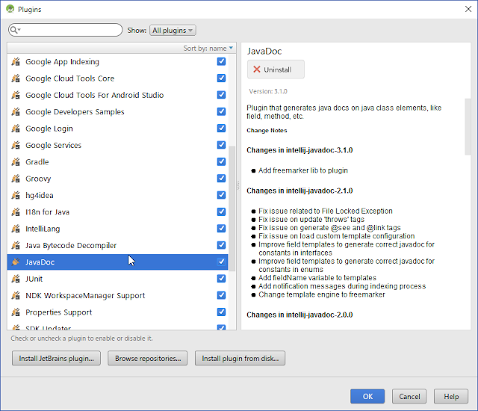Viewport: 478px width, 411px height.
Task: Toggle the Google Login checkbox
Action: [x=221, y=129]
